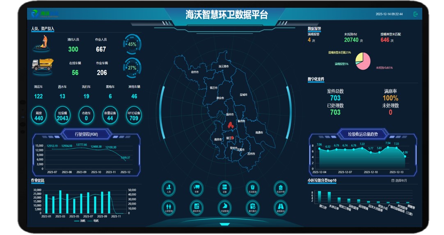
Task: Click the 5169.37 mileage data label
Action: pyautogui.click(x=126, y=157)
